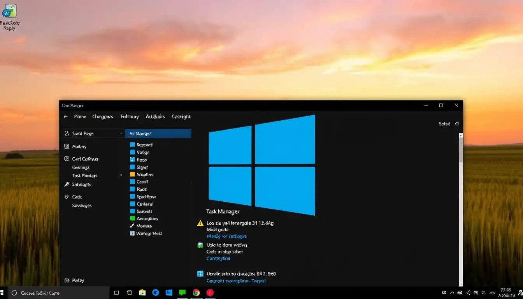Screen dimensions: 523x299
Task: Open the File Explorer taskbar icon
Action: click(x=142, y=293)
